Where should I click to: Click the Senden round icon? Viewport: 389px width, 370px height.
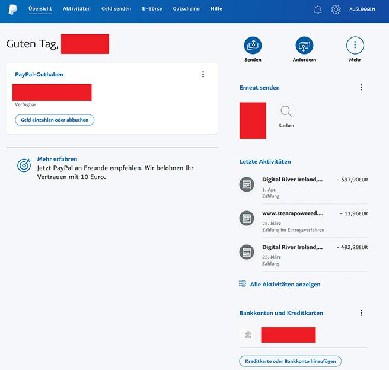[253, 45]
